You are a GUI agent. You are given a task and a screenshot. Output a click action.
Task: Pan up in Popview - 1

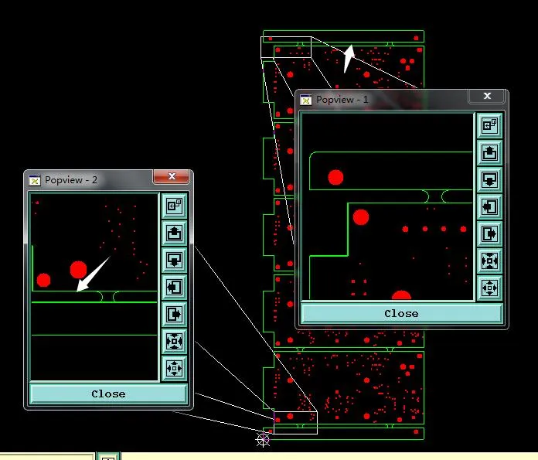[x=489, y=152]
